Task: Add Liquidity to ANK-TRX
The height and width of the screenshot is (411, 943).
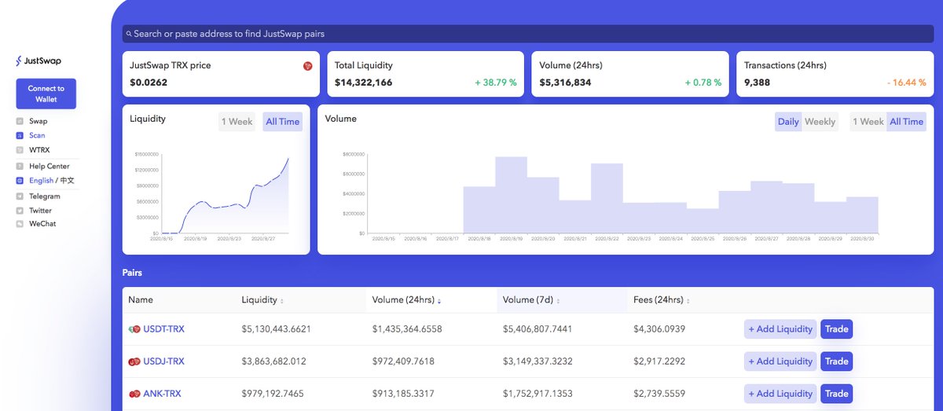Action: [780, 394]
